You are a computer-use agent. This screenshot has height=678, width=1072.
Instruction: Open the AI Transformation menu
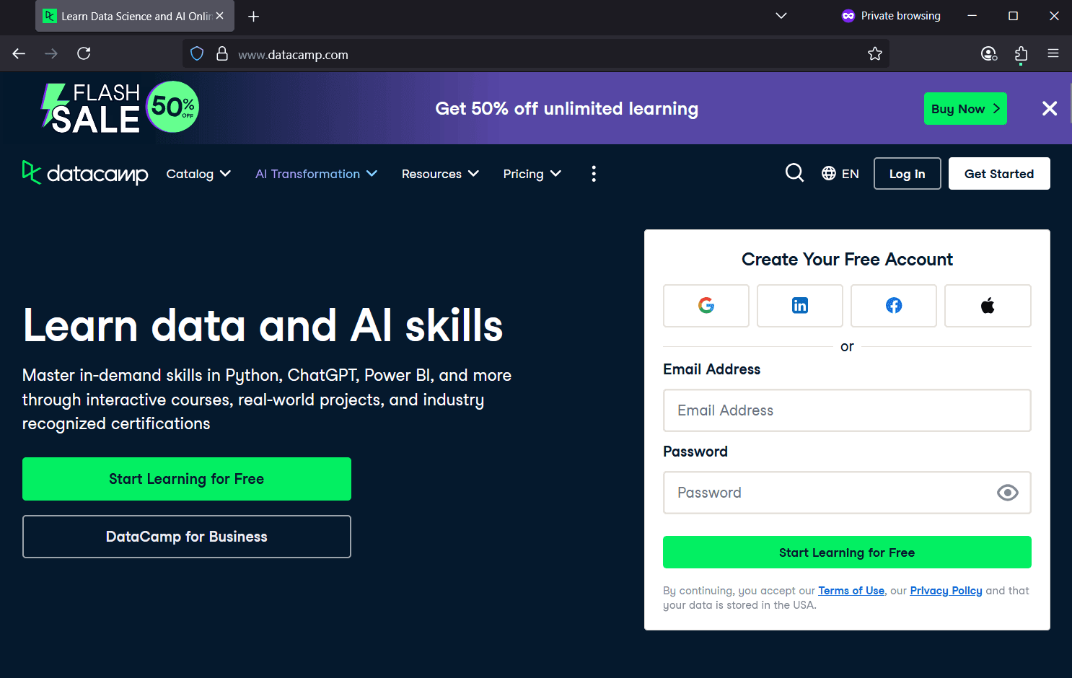[x=315, y=173]
